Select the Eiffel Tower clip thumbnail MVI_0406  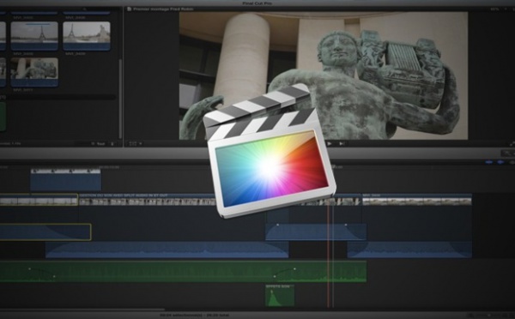tap(34, 36)
